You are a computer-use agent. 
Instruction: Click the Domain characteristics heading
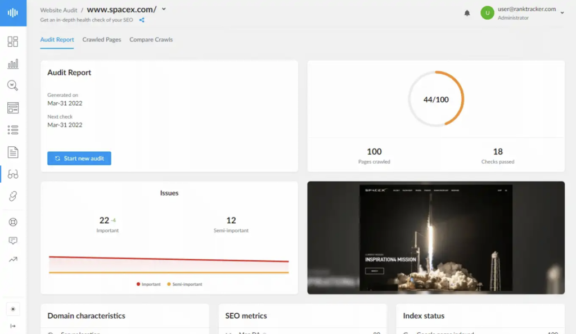click(x=86, y=315)
